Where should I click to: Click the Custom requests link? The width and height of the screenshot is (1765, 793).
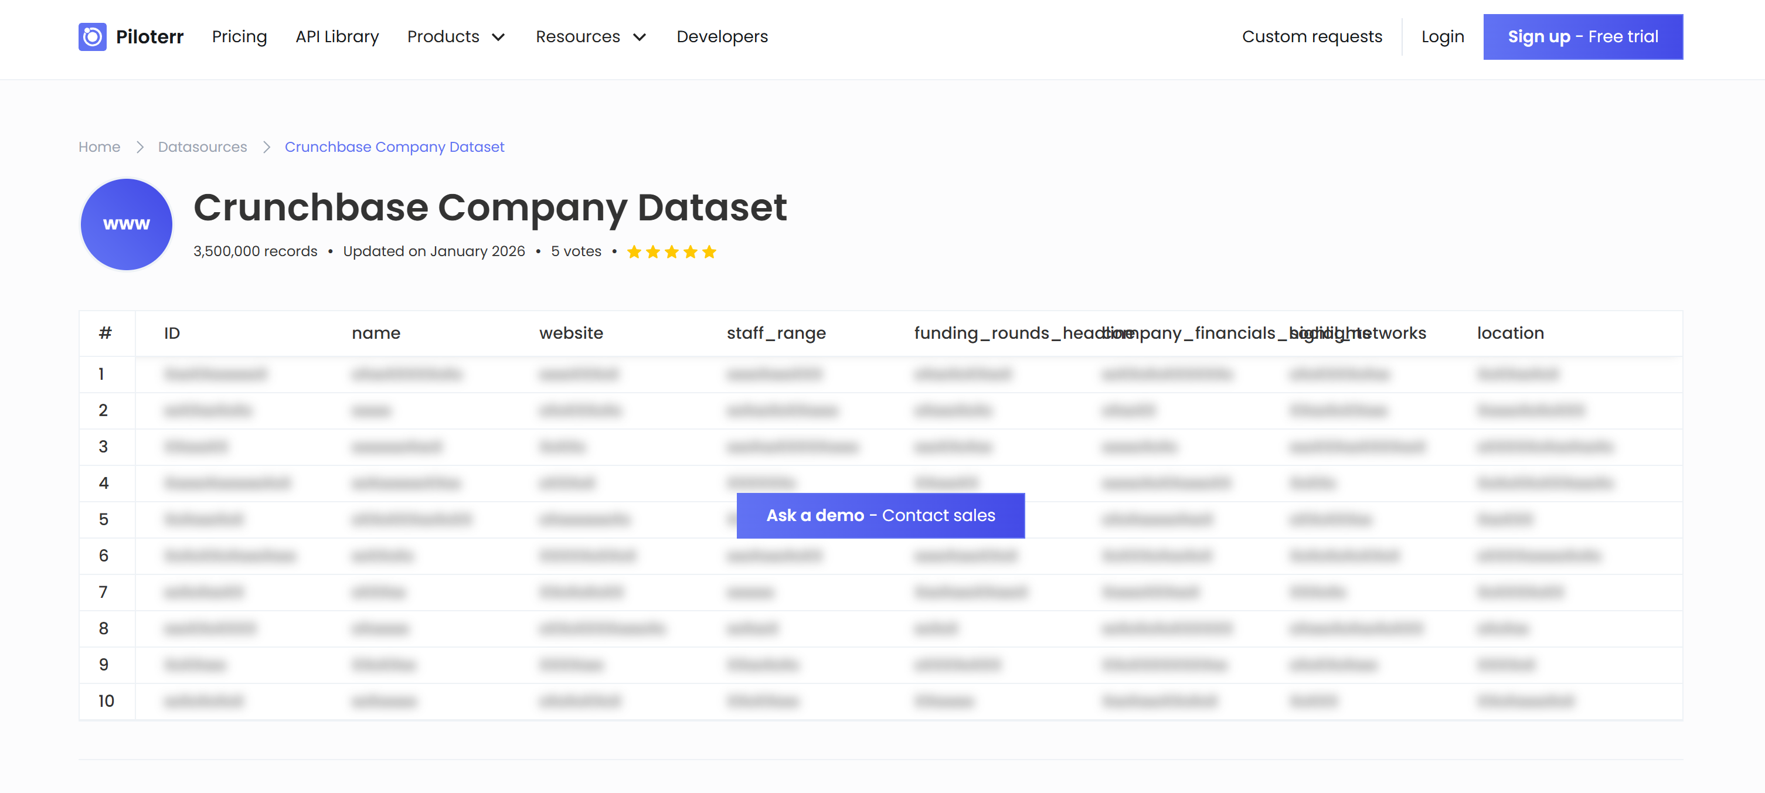point(1312,36)
